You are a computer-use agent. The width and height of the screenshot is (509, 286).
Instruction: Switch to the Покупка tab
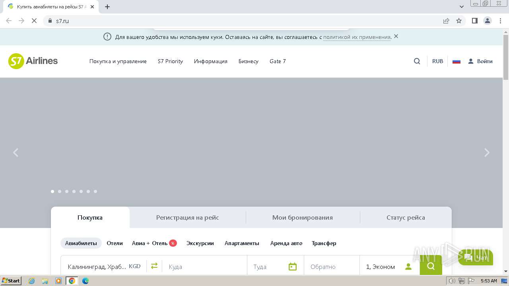(90, 217)
